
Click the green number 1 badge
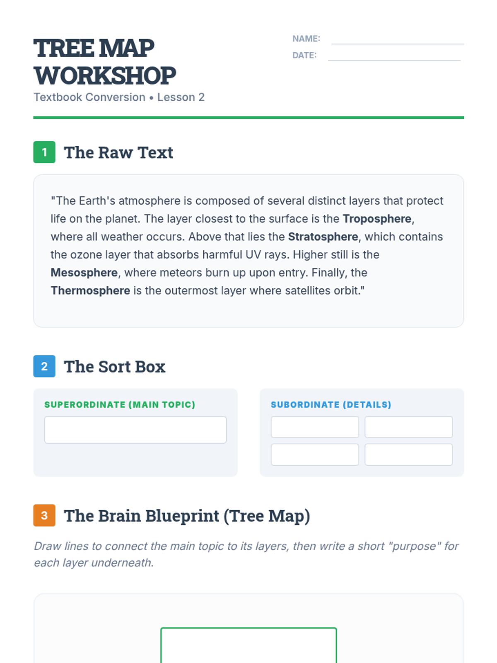tap(44, 152)
